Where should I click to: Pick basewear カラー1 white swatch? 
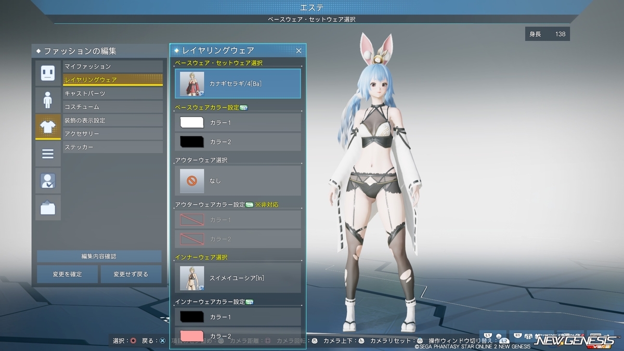click(x=192, y=123)
